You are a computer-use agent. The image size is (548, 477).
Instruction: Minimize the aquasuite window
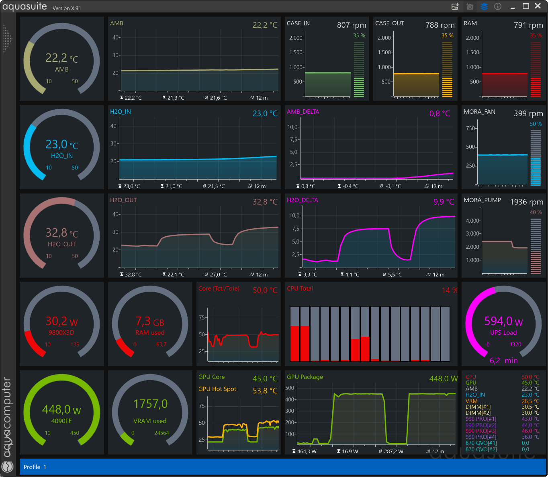tap(513, 7)
